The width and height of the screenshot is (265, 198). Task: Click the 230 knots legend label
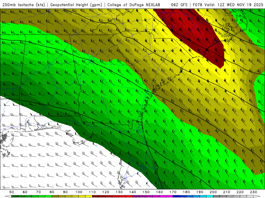coord(253,192)
